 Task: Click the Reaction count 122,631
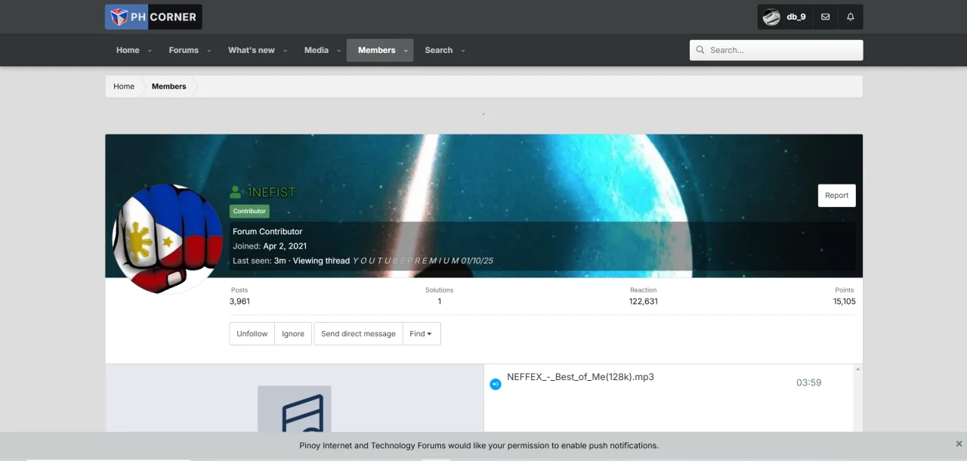644,302
